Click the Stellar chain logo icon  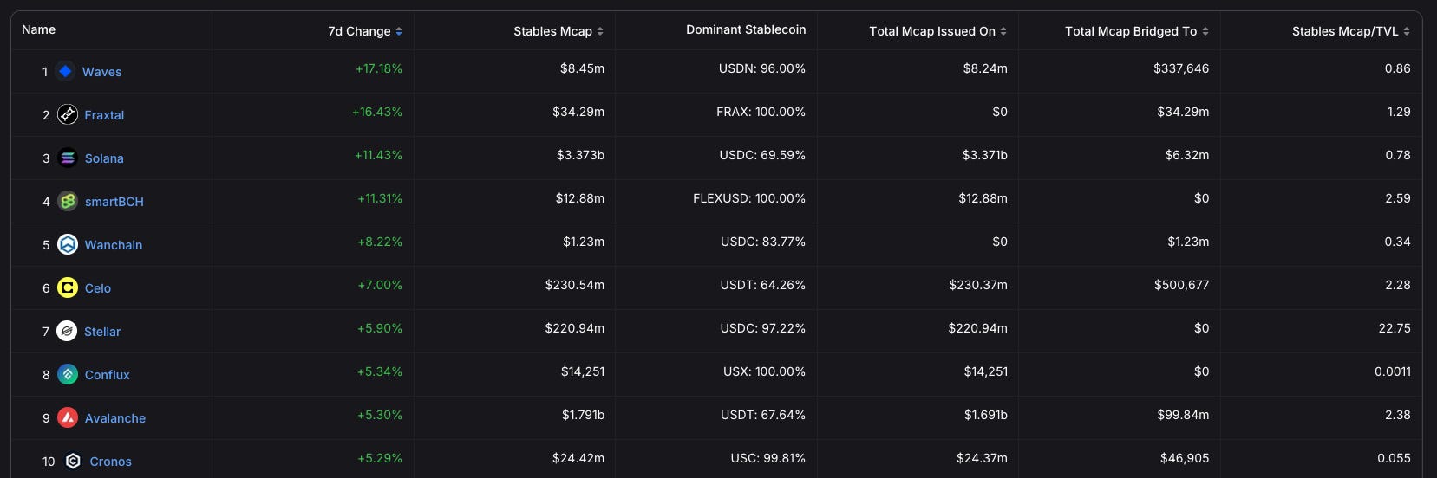pyautogui.click(x=67, y=331)
